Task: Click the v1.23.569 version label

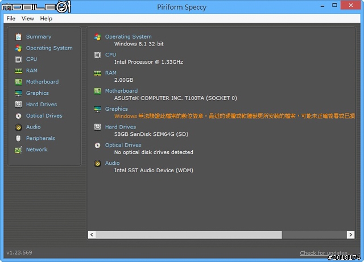Action: coord(19,253)
